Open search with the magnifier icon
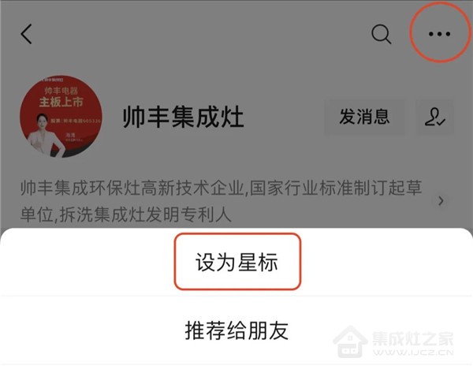This screenshot has width=473, height=373. pyautogui.click(x=382, y=34)
